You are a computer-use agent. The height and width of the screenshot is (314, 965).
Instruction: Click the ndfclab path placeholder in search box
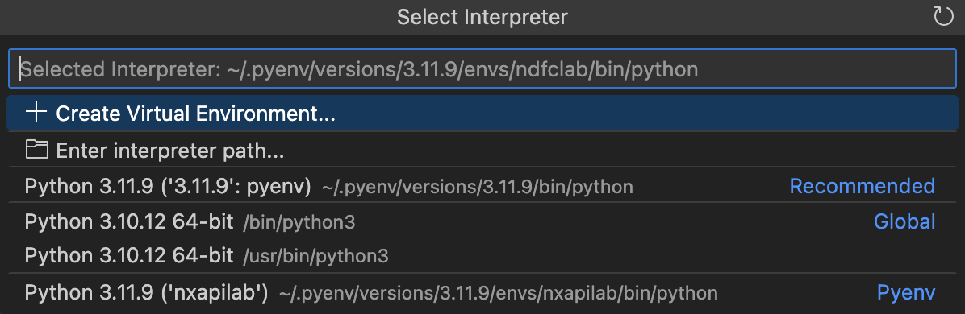[x=462, y=69]
